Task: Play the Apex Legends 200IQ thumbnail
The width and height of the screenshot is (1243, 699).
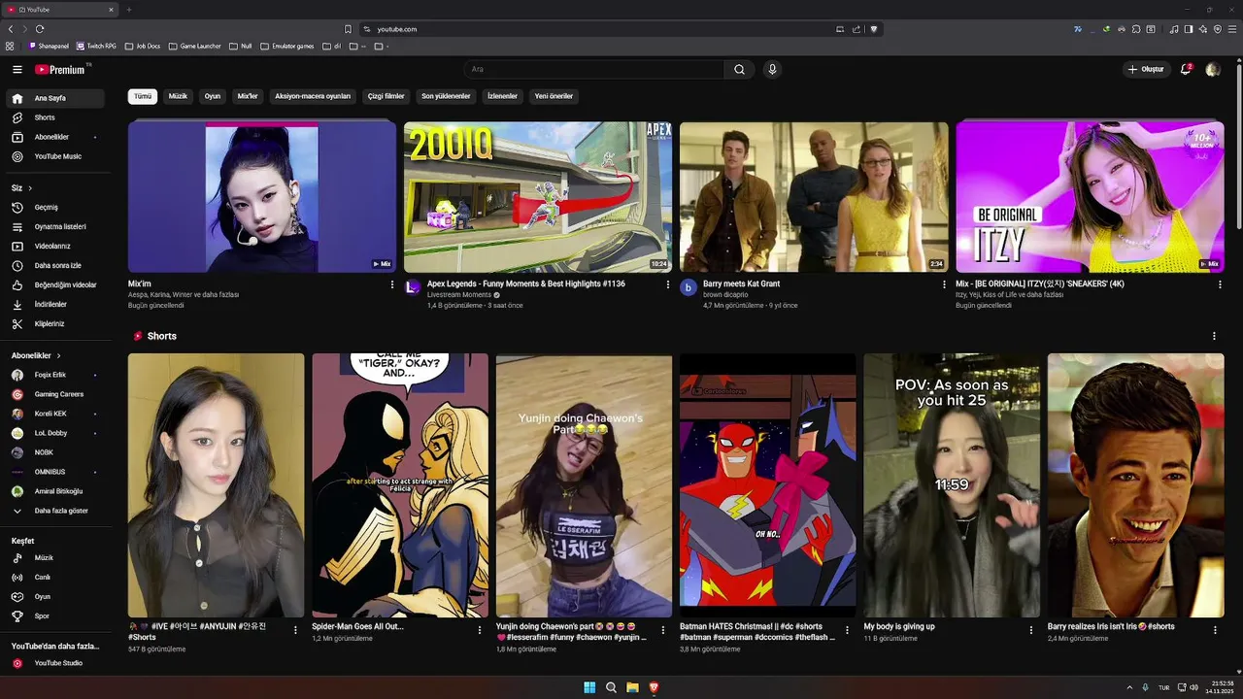Action: pos(538,197)
